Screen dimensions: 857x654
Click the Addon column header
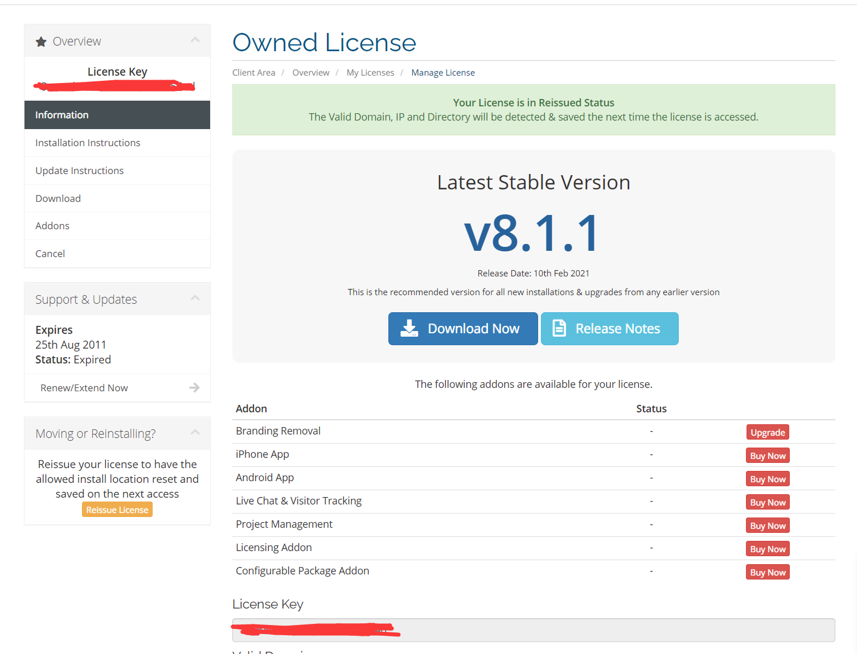pos(251,409)
